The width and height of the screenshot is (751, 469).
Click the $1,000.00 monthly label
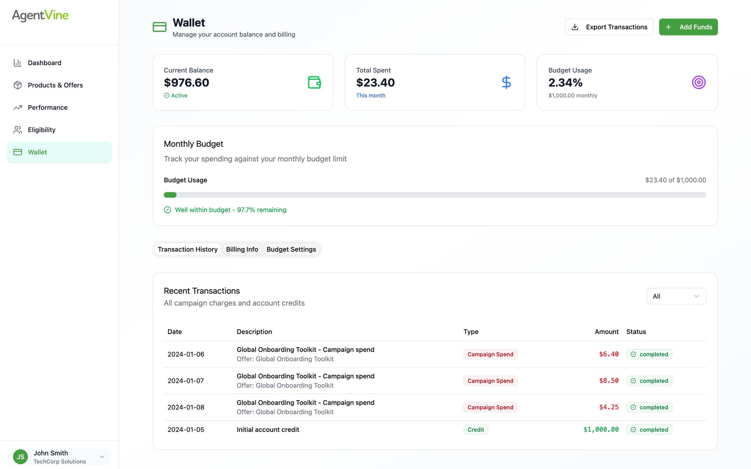pos(573,95)
